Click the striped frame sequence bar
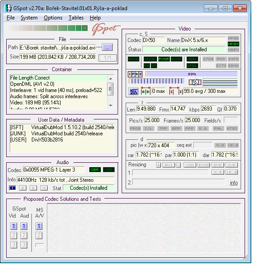The image size is (253, 268). [157, 81]
